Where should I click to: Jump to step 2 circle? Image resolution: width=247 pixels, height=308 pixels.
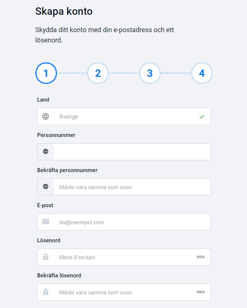coord(98,73)
